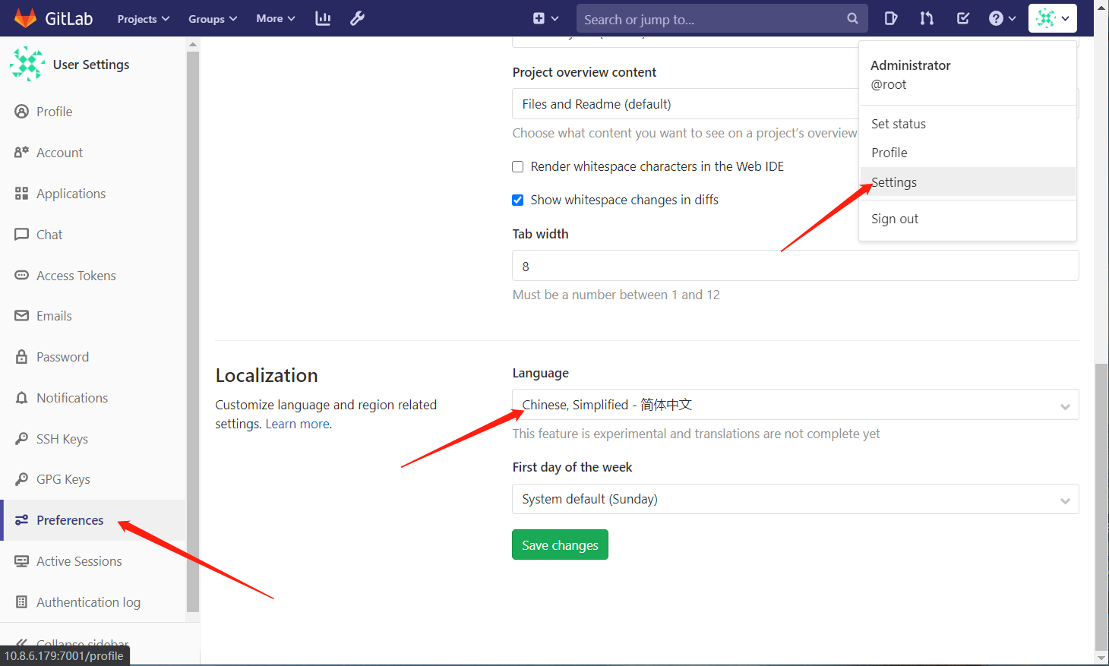Open the Projects dropdown menu
Screen dimensions: 1109x666
143,18
